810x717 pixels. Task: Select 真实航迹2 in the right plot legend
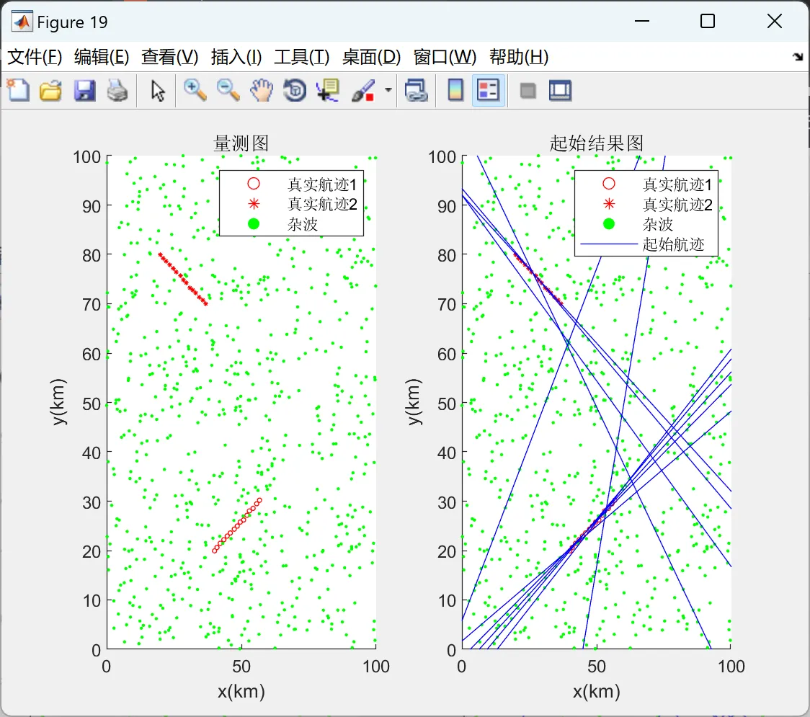click(x=677, y=205)
